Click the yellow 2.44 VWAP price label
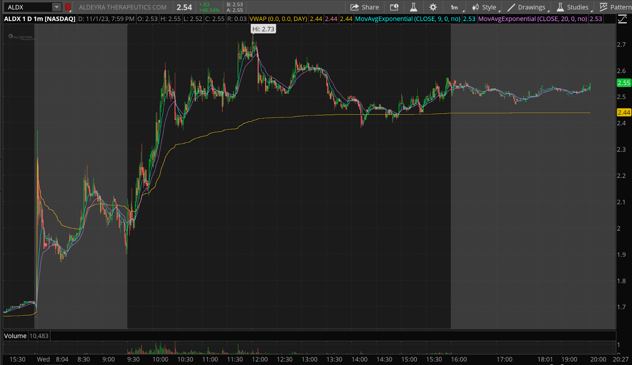Screen dimensions: 632x365 [x=624, y=112]
